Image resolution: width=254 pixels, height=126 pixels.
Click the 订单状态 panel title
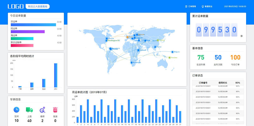click(198, 75)
